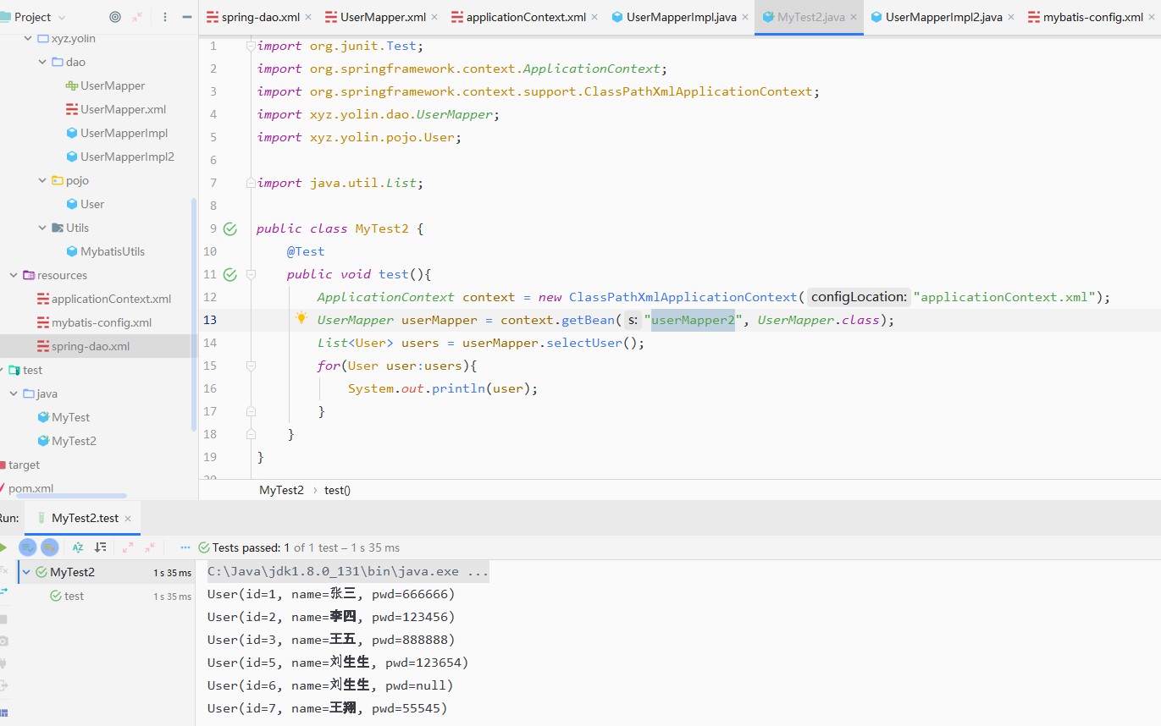Toggle Show Ignored tests filter
The image size is (1161, 726).
click(x=50, y=547)
